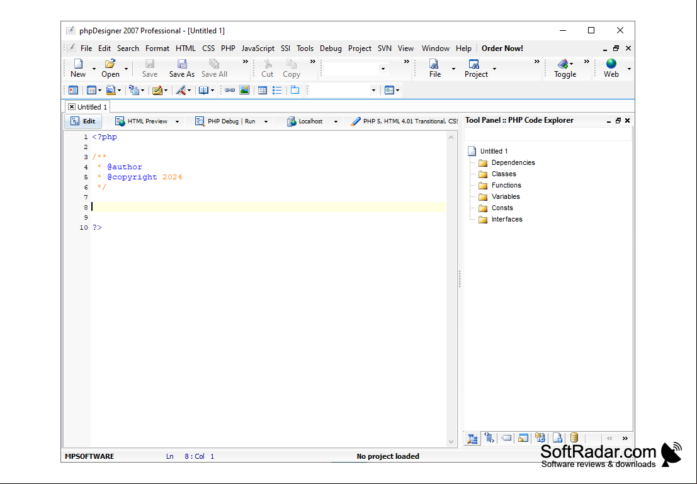Open the tag icon tab in Tool Panel
This screenshot has height=484, width=697.
coord(506,438)
